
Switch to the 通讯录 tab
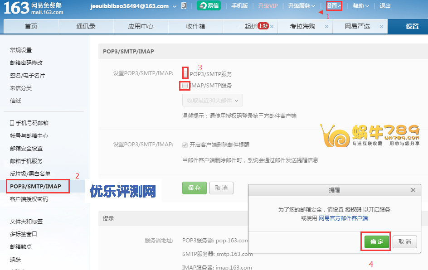(86, 26)
